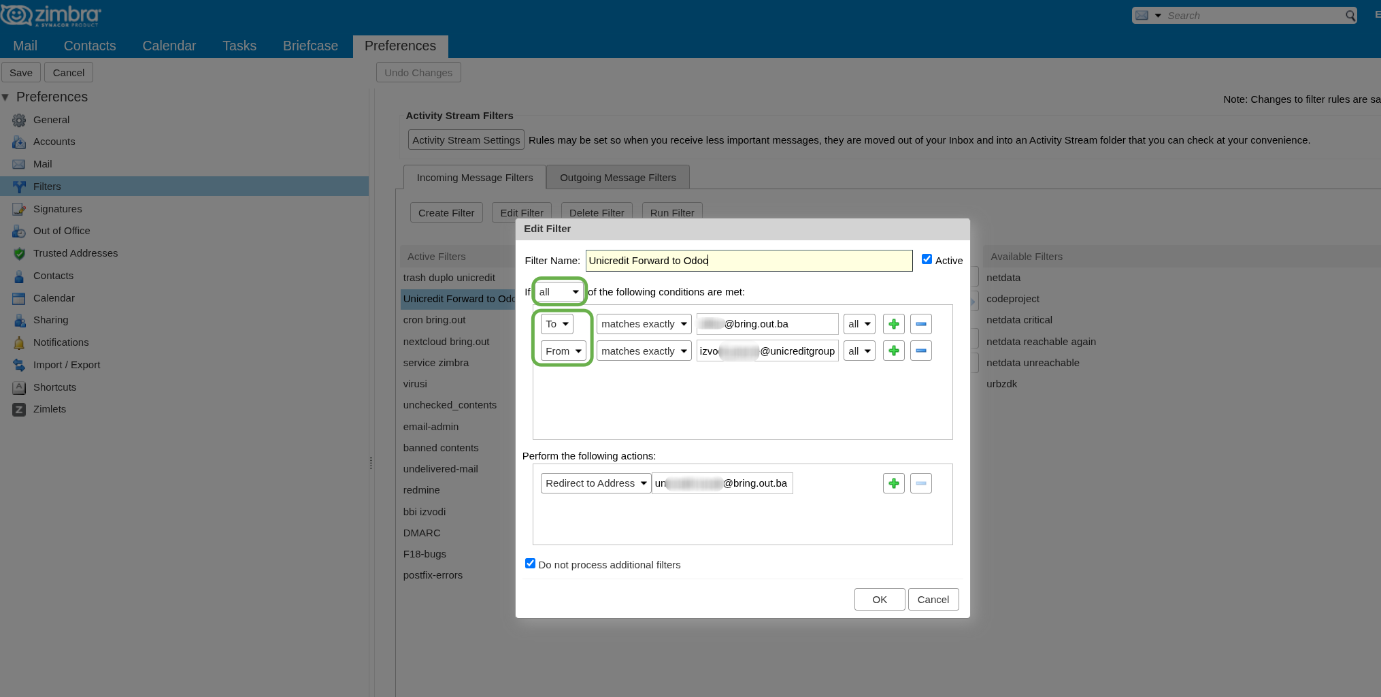
Task: Click the Zimlets icon in sidebar
Action: (x=19, y=410)
